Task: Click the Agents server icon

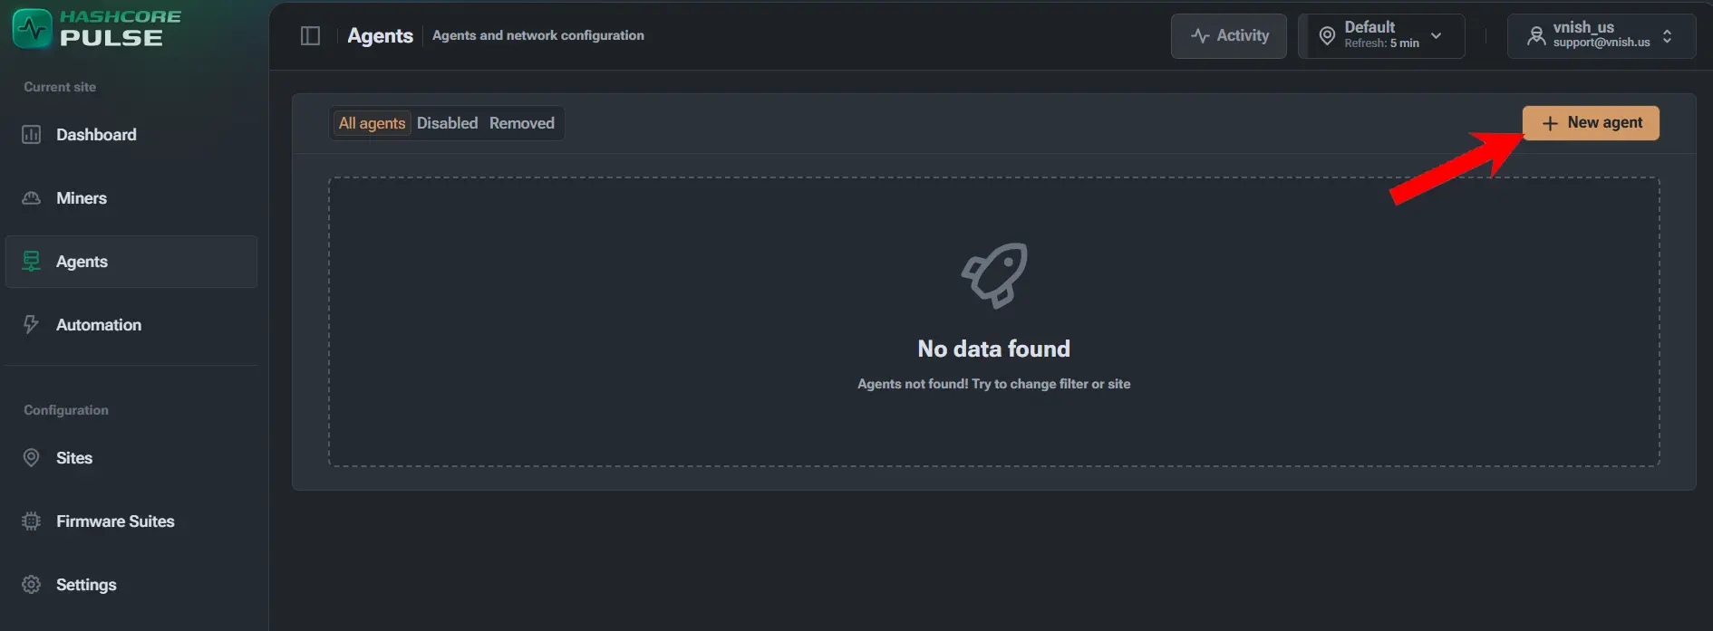Action: pyautogui.click(x=32, y=262)
